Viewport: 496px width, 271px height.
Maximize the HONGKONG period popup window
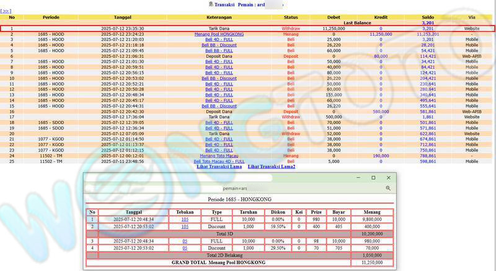point(373,178)
